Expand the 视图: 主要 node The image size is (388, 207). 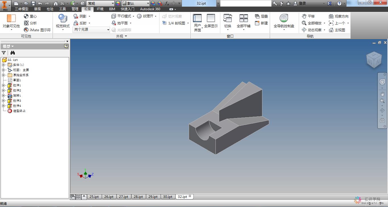[x=3, y=70]
